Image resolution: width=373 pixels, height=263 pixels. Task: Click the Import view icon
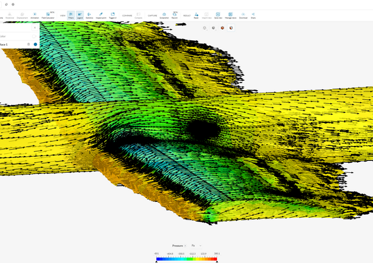pyautogui.click(x=206, y=15)
